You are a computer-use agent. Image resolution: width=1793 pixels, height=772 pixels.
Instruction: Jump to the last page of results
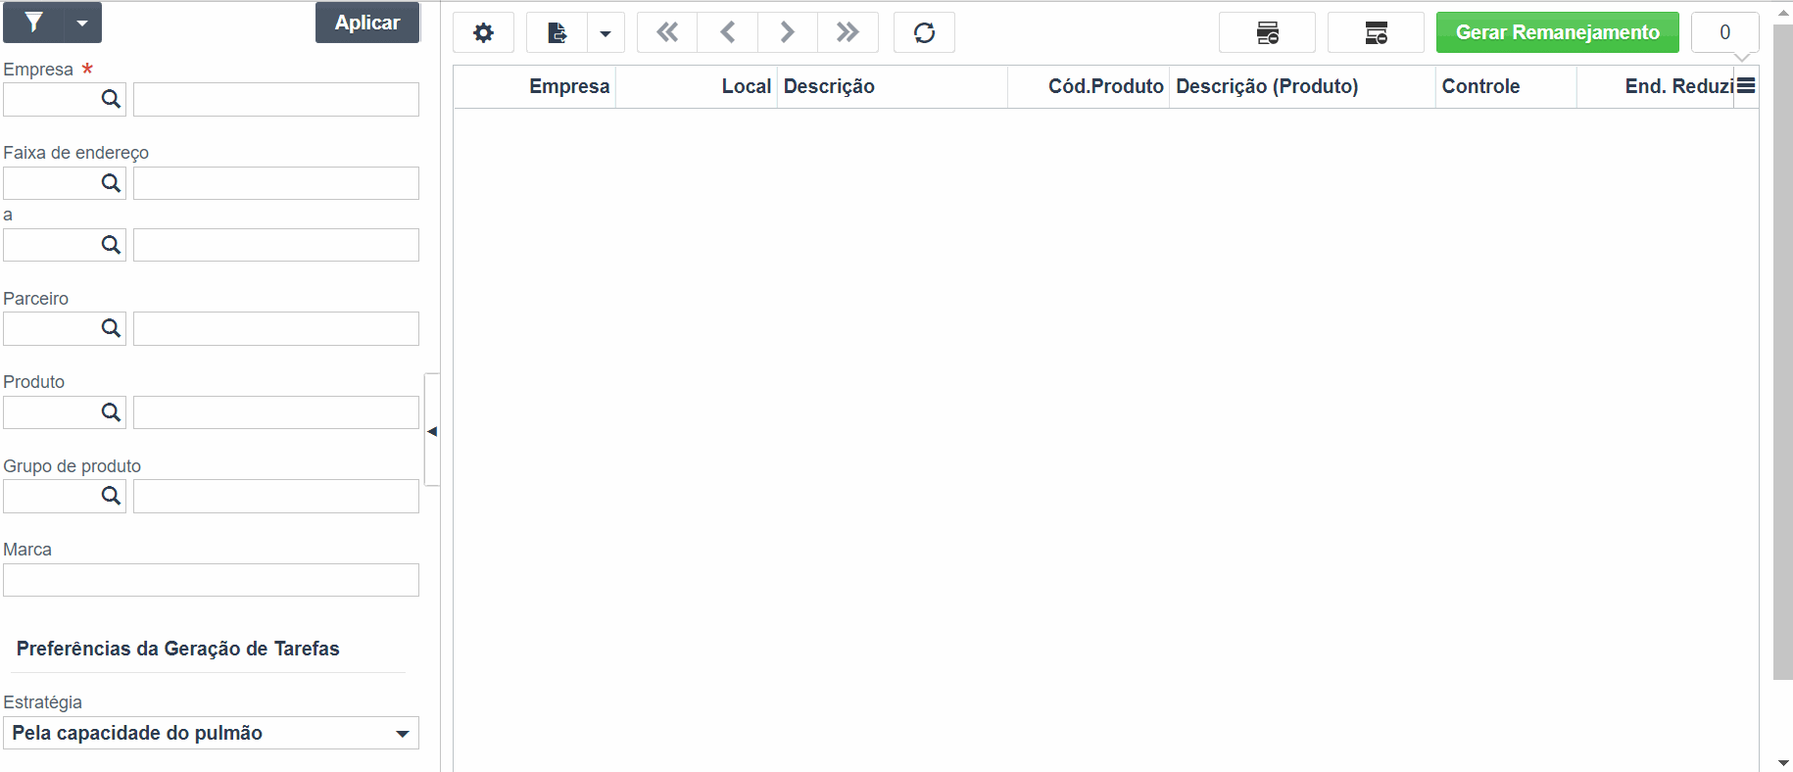[x=848, y=32]
